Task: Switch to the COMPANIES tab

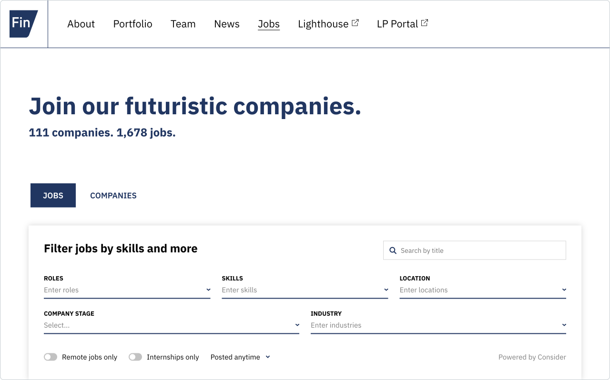Action: 113,195
